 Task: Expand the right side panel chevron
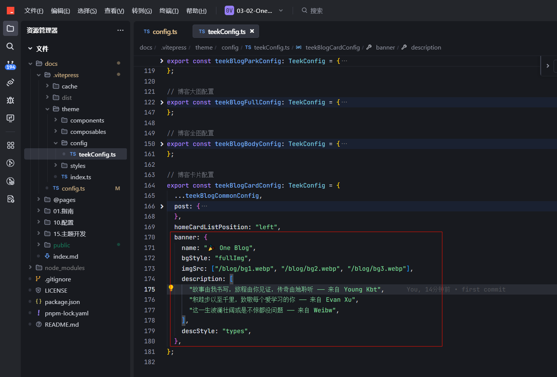pos(548,66)
